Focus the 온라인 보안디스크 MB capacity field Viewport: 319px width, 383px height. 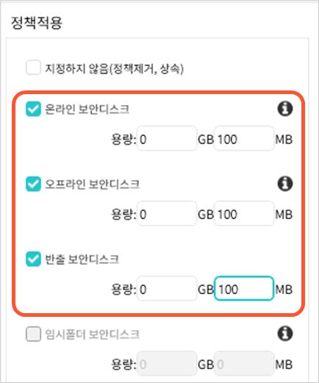[244, 138]
